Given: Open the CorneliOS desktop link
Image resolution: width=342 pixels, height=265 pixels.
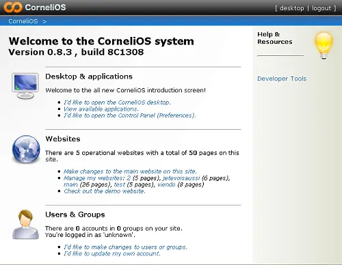Looking at the screenshot, I should click(x=117, y=102).
